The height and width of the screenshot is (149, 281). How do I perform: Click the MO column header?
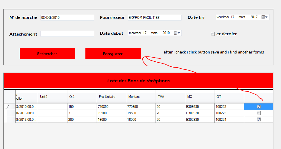click(x=200, y=97)
